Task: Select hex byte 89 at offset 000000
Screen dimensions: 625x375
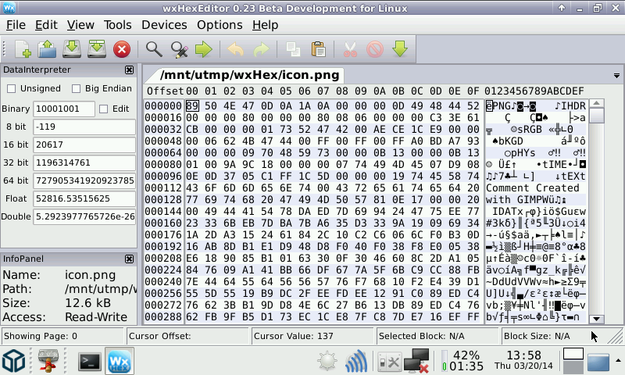Action: pos(192,106)
